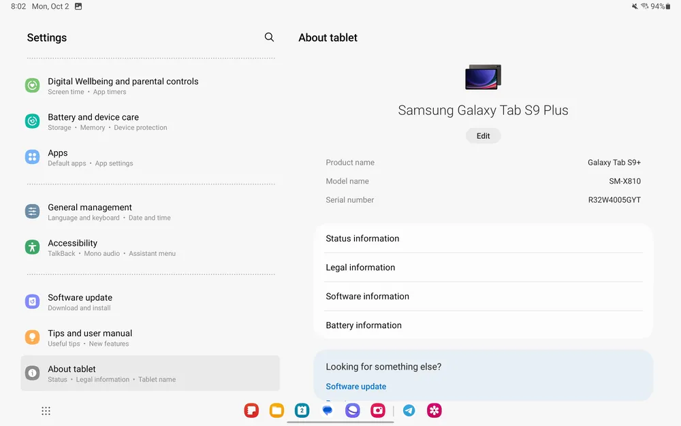Launch Gallery from the taskbar
Screen dimensions: 681x426
click(x=434, y=410)
